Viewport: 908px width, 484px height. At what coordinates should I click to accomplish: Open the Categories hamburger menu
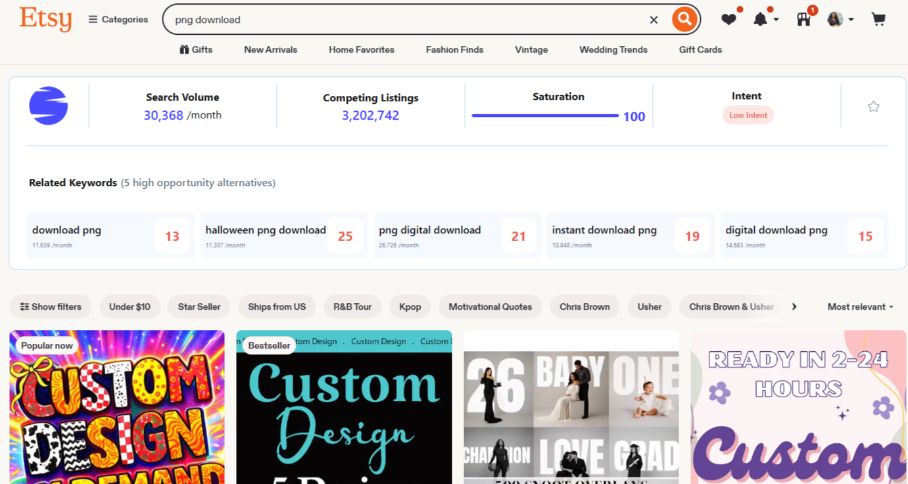tap(118, 20)
